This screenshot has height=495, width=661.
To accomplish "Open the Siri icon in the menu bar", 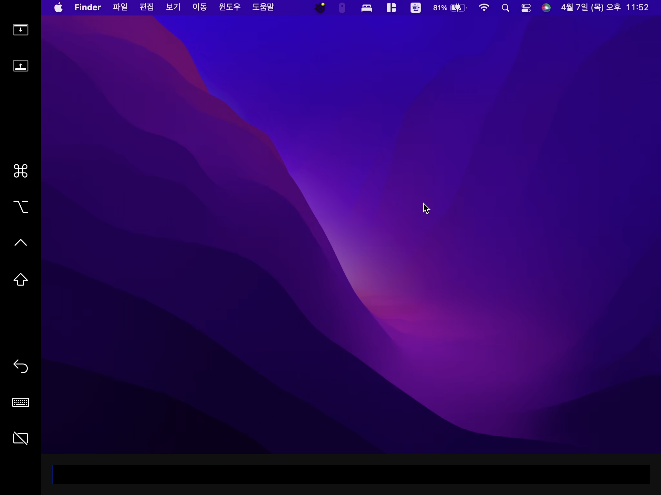I will click(x=546, y=8).
